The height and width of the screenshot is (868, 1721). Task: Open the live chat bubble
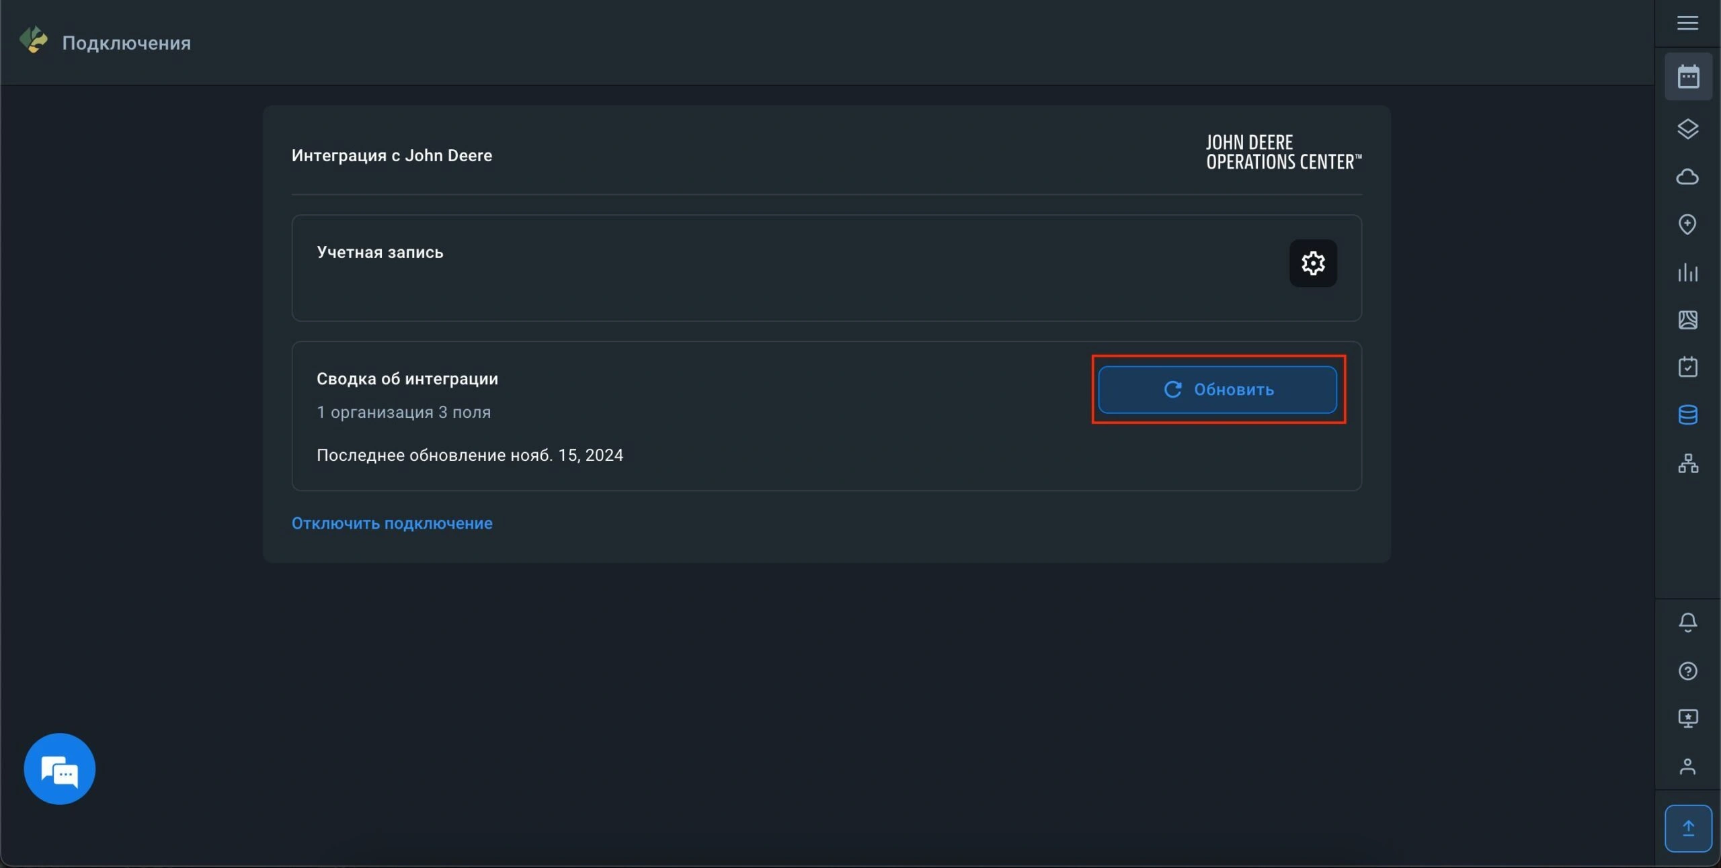60,769
